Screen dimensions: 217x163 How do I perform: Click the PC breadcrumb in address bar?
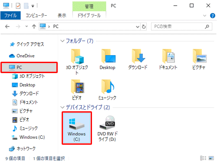pos(56,27)
